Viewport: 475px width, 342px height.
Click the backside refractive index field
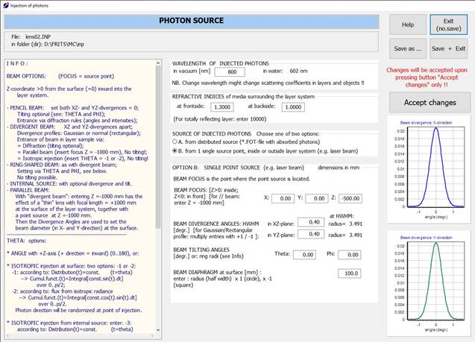click(x=293, y=107)
